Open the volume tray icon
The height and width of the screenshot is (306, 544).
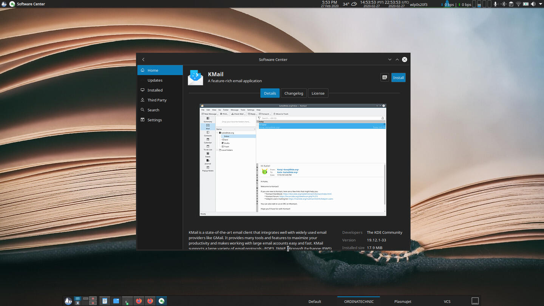[x=533, y=4]
